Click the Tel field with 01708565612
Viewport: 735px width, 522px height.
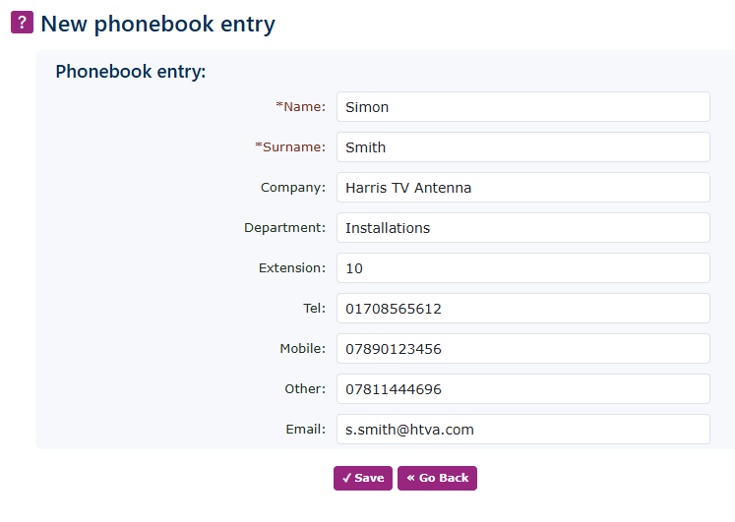coord(522,309)
